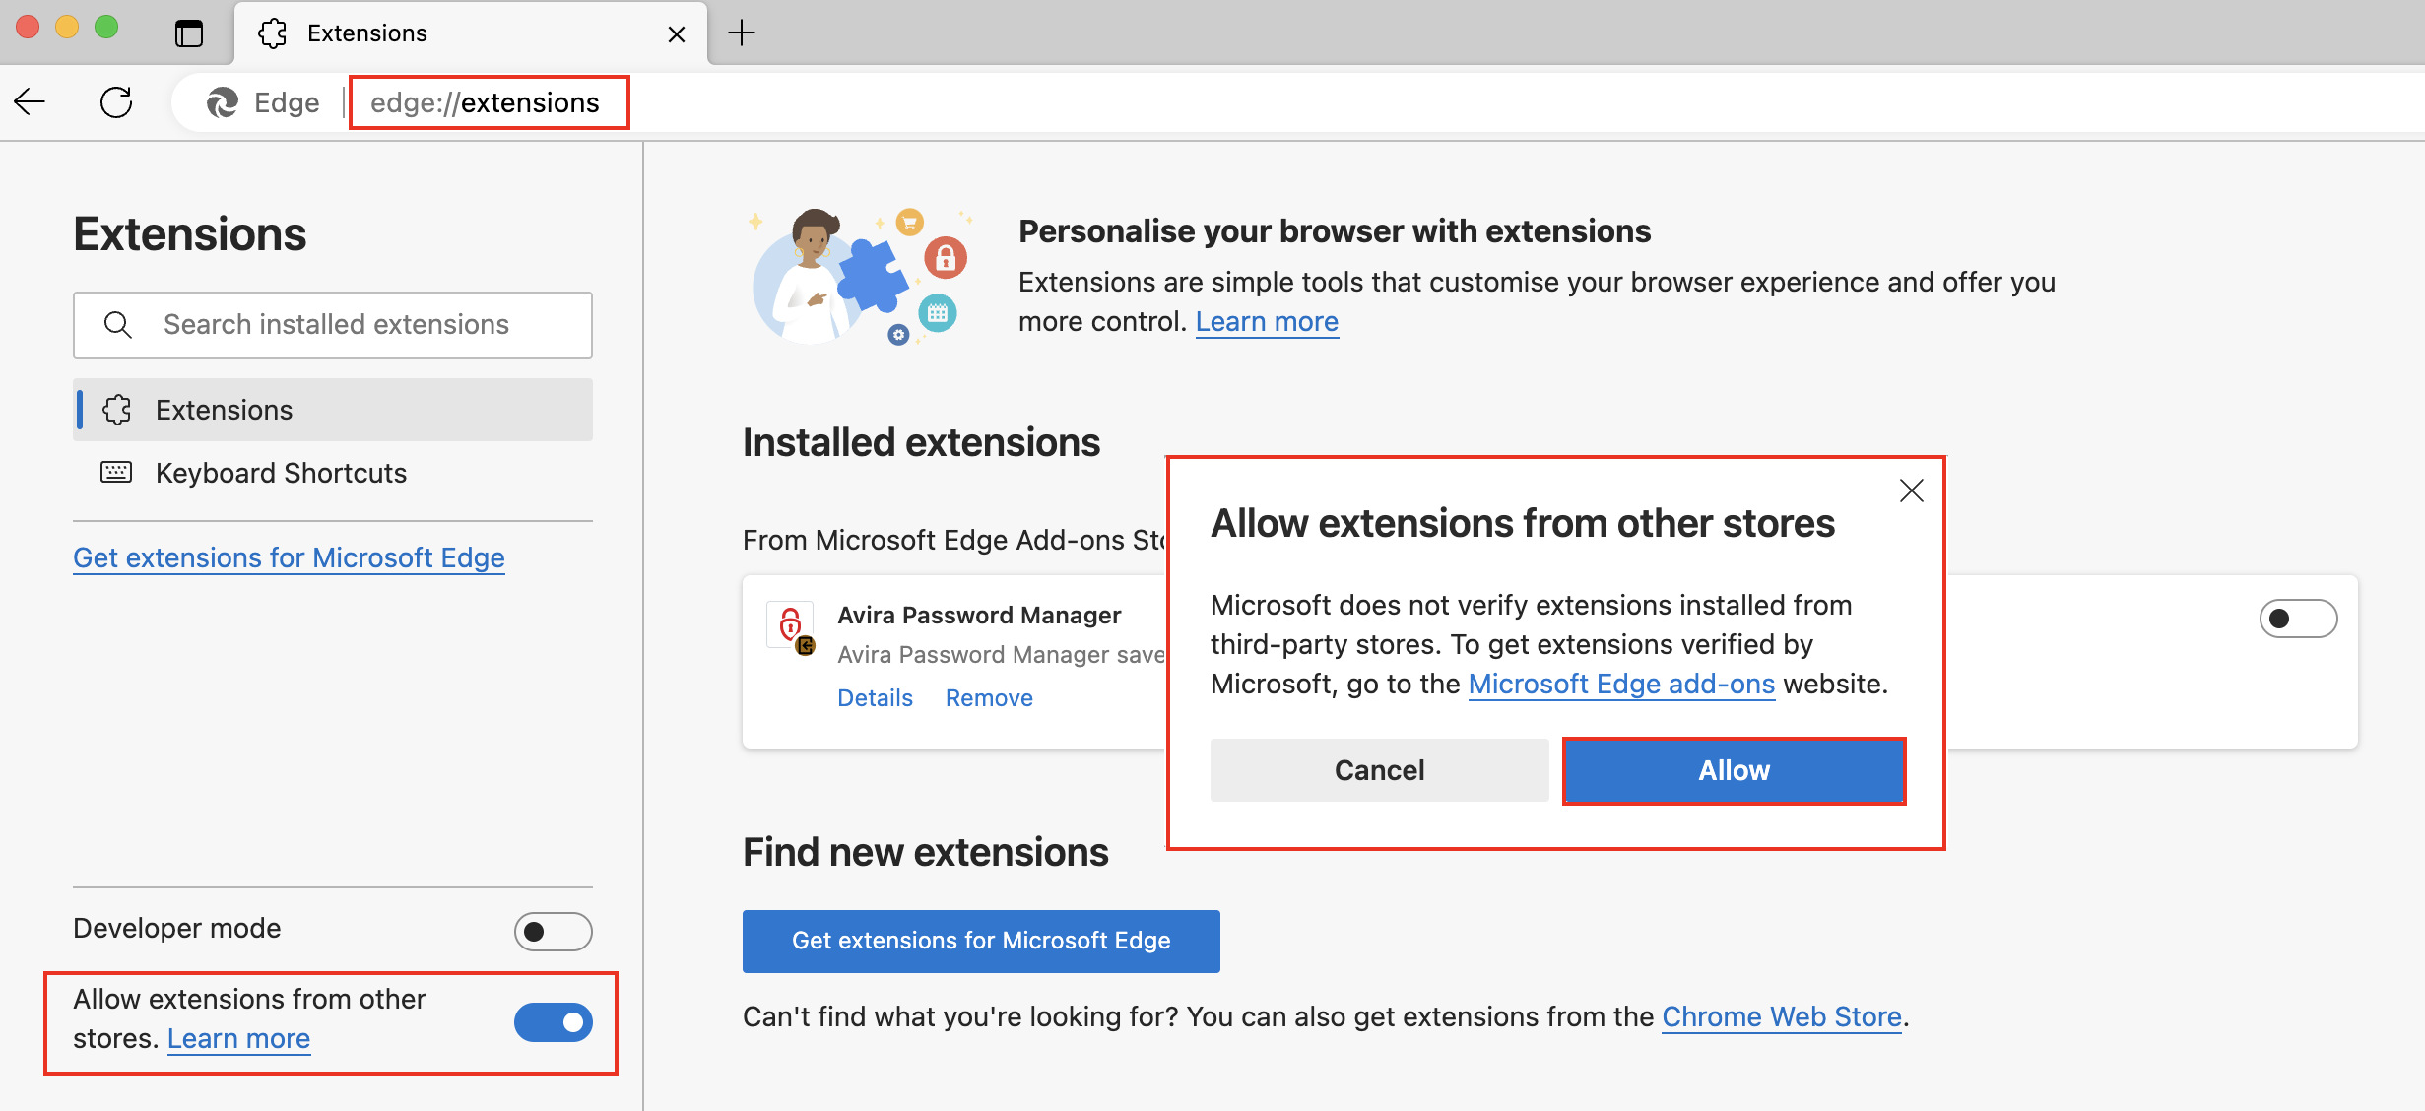Enable the Avira Password Manager toggle
Viewport: 2425px width, 1111px height.
[x=2298, y=619]
